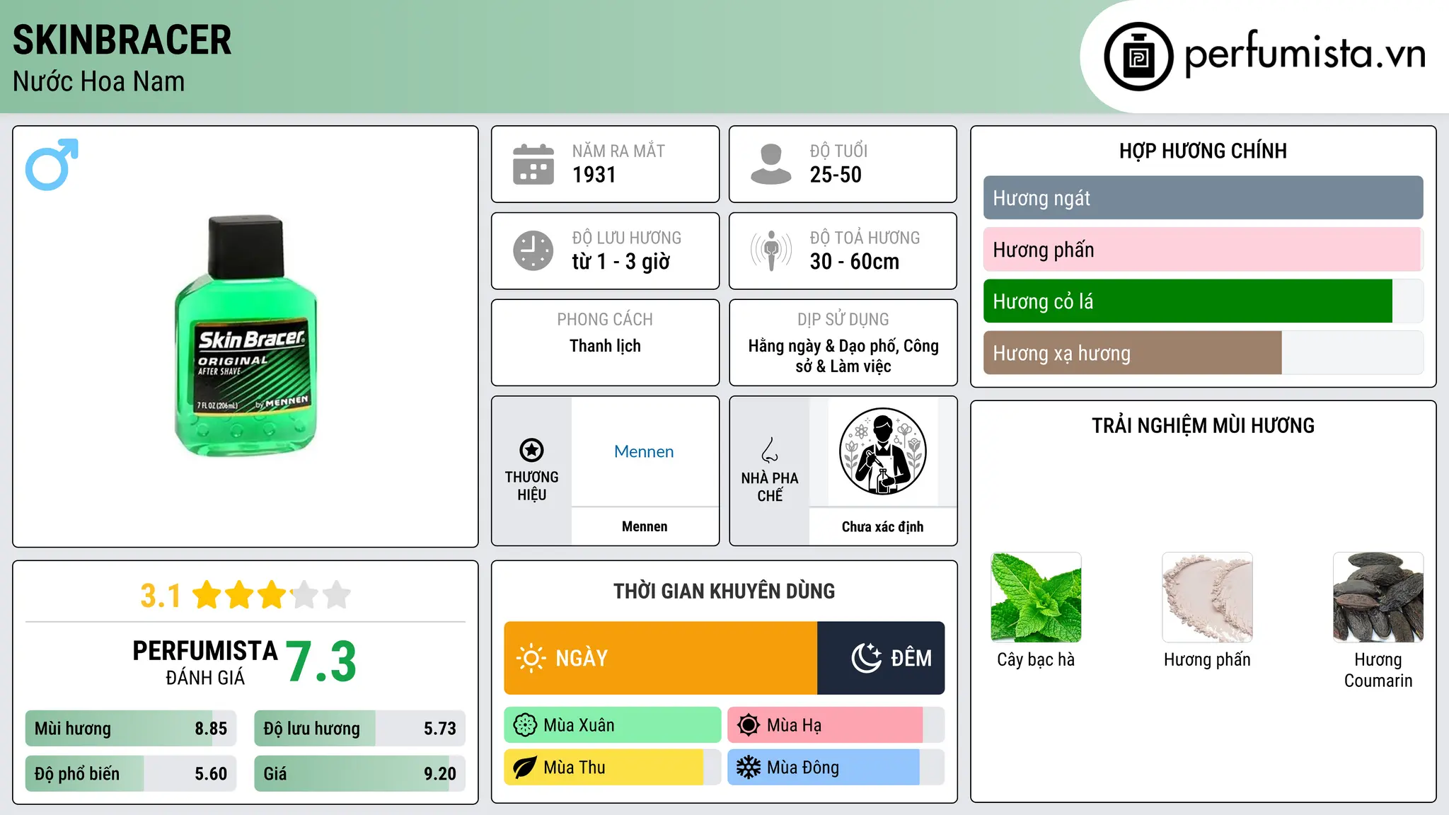This screenshot has width=1449, height=815.
Task: Click the Chưa xác định perfumer label
Action: point(882,526)
